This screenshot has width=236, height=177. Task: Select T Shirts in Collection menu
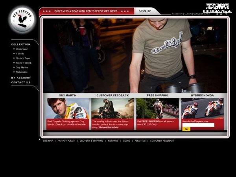[x=20, y=53]
